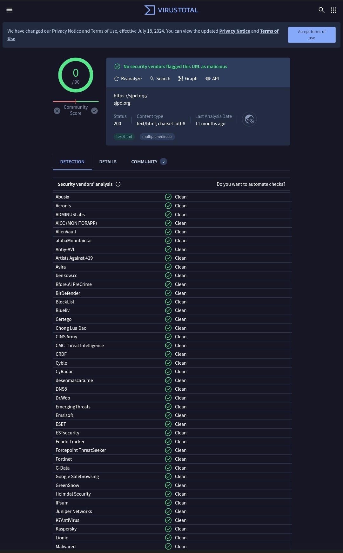Click the '11 months ago' analysis date
343x553 pixels.
[210, 124]
